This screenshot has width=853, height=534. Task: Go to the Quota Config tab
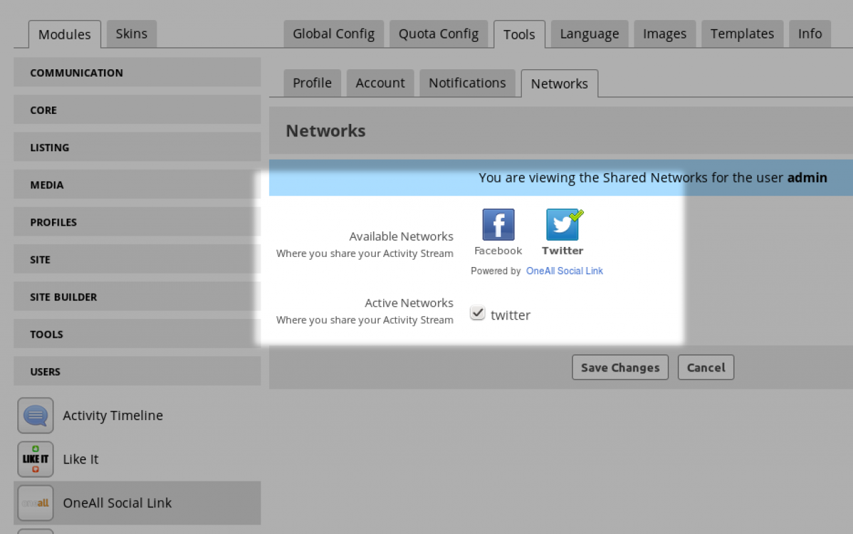[438, 34]
